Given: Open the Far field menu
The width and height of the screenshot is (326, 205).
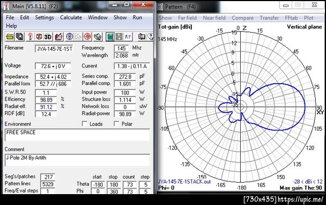Looking at the screenshot, I should [x=187, y=18].
